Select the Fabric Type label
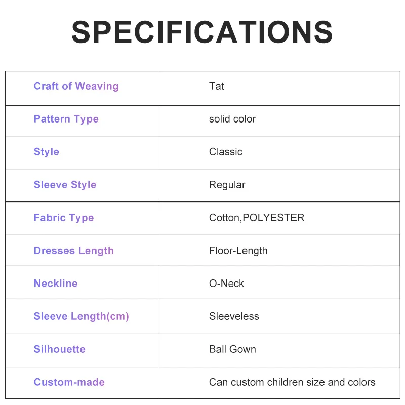Viewport: 405px width, 405px height. 64,218
